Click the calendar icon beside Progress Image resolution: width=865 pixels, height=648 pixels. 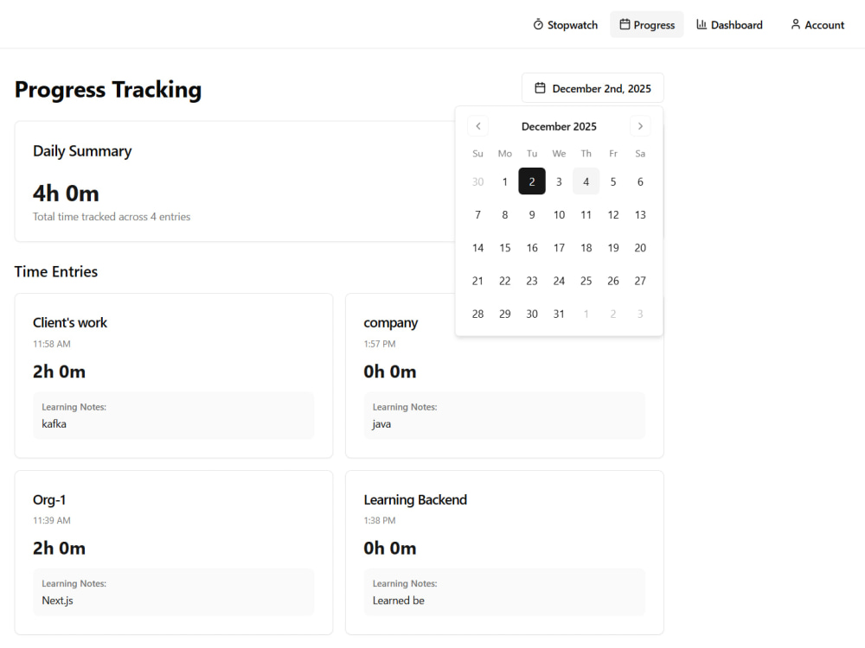point(625,24)
